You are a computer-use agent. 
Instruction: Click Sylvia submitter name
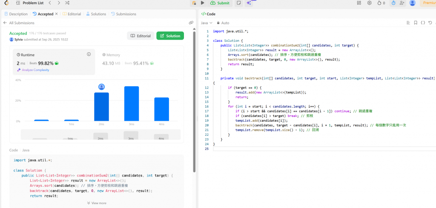[x=19, y=40]
